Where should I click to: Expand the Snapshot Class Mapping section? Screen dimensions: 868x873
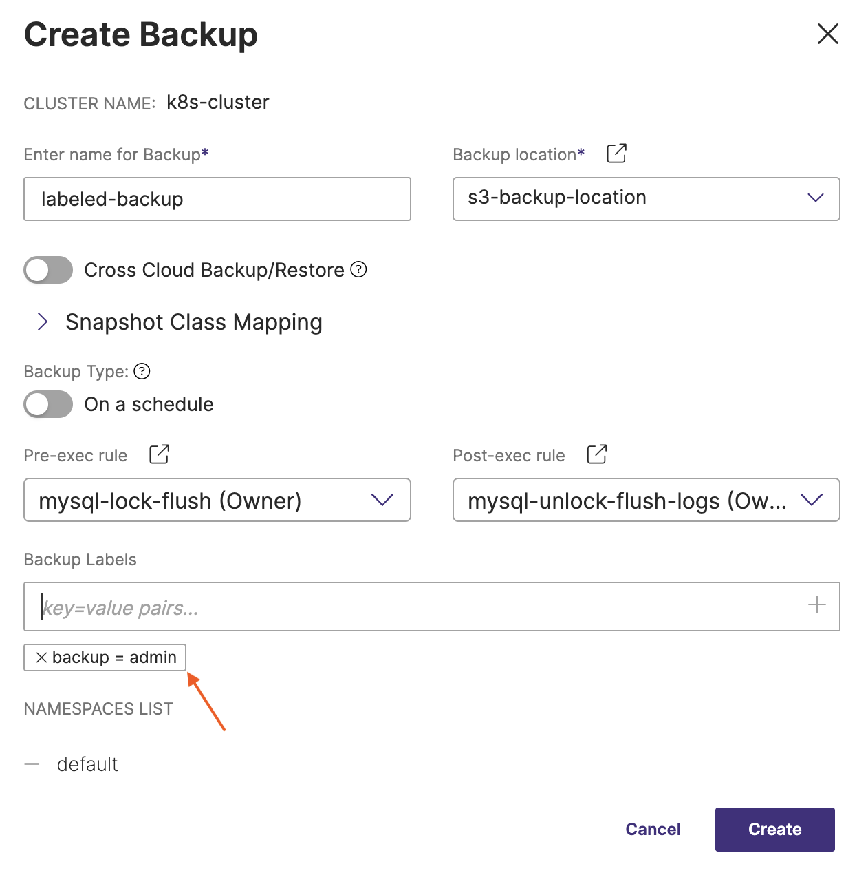coord(43,322)
